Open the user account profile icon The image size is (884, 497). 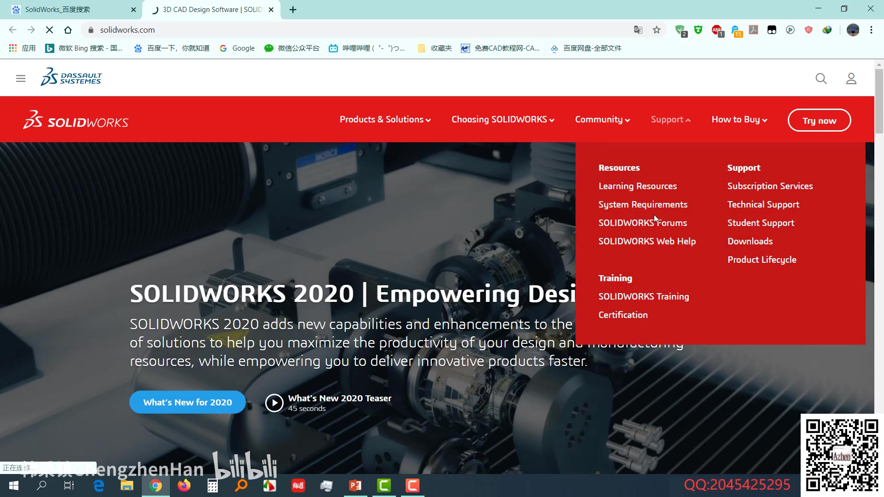(x=851, y=79)
